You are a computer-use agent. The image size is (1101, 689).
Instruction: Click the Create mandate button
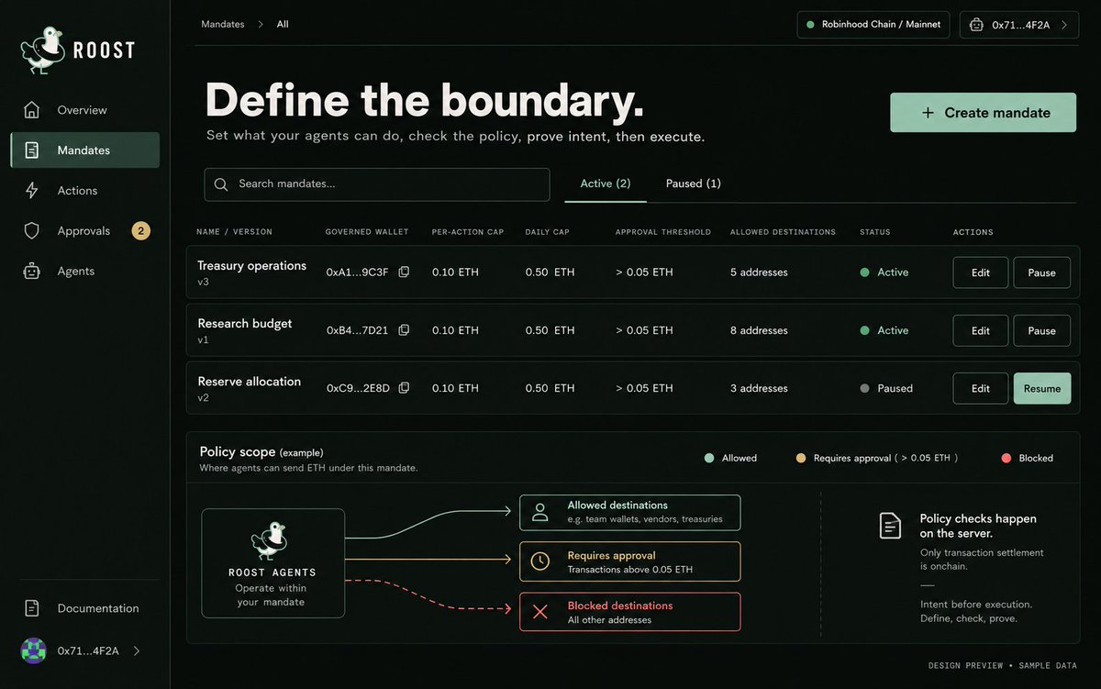(x=983, y=113)
